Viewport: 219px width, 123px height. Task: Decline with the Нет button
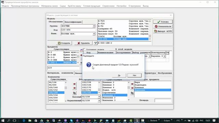point(134,75)
